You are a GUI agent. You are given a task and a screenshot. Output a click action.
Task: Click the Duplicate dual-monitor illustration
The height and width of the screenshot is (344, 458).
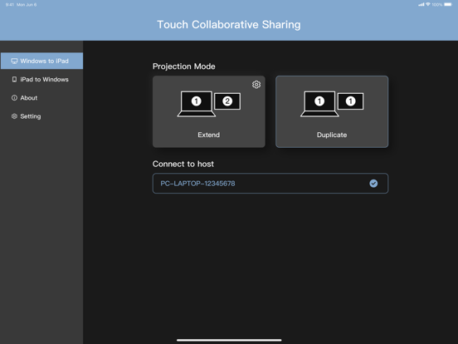coord(332,104)
